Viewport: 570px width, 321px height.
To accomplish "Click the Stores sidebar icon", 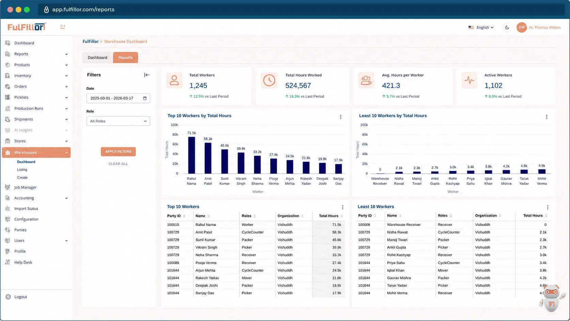I will pos(7,141).
